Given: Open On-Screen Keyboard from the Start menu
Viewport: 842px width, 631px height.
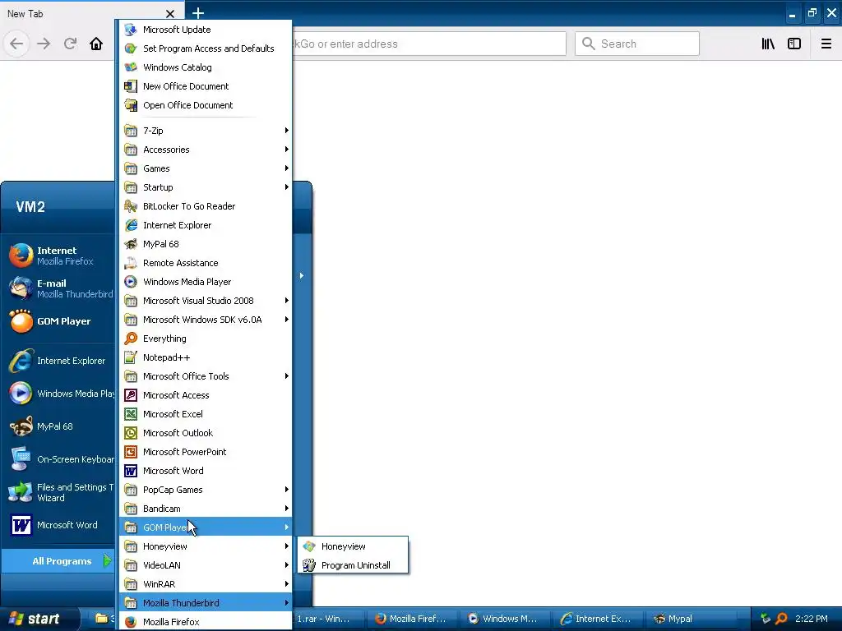Looking at the screenshot, I should coord(59,459).
